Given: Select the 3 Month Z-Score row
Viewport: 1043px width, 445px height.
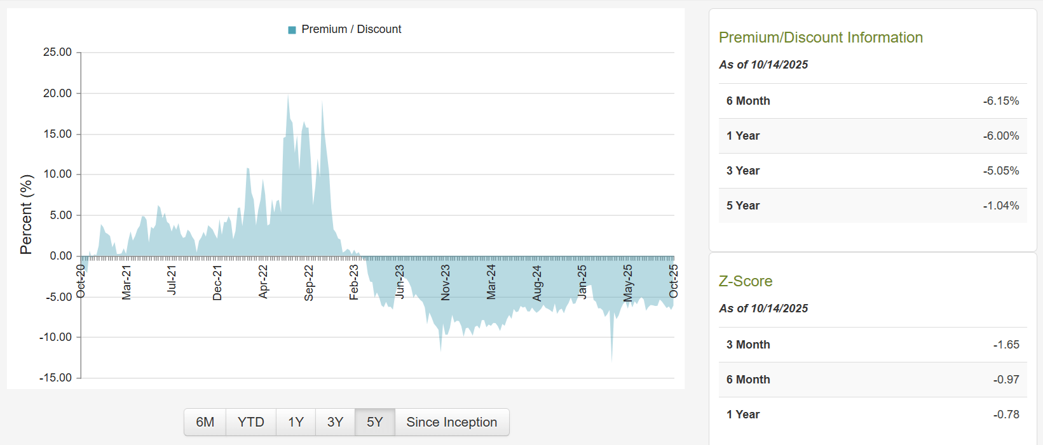Looking at the screenshot, I should 873,344.
